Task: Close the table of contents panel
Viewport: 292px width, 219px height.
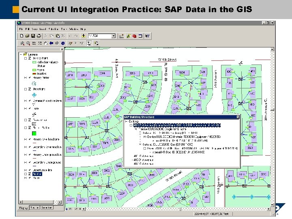Action: point(62,49)
